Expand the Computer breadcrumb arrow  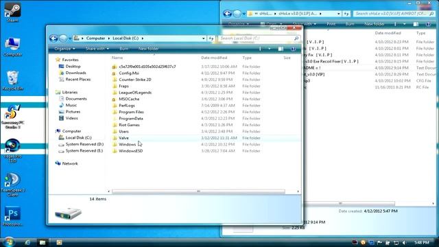click(x=109, y=38)
